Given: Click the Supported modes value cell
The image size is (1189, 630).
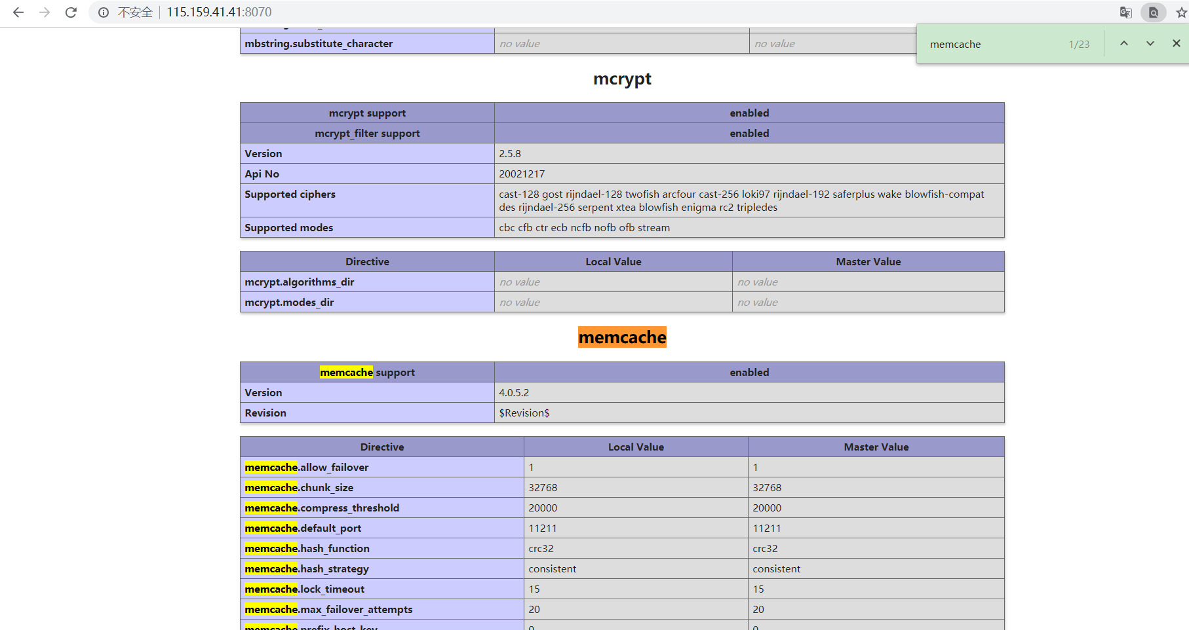Looking at the screenshot, I should pos(749,228).
